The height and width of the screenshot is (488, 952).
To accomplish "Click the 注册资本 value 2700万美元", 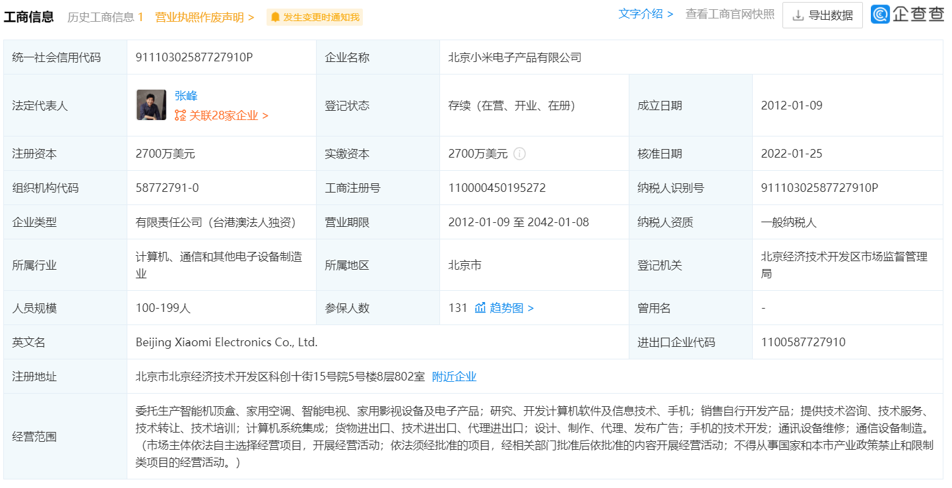I will tap(166, 154).
